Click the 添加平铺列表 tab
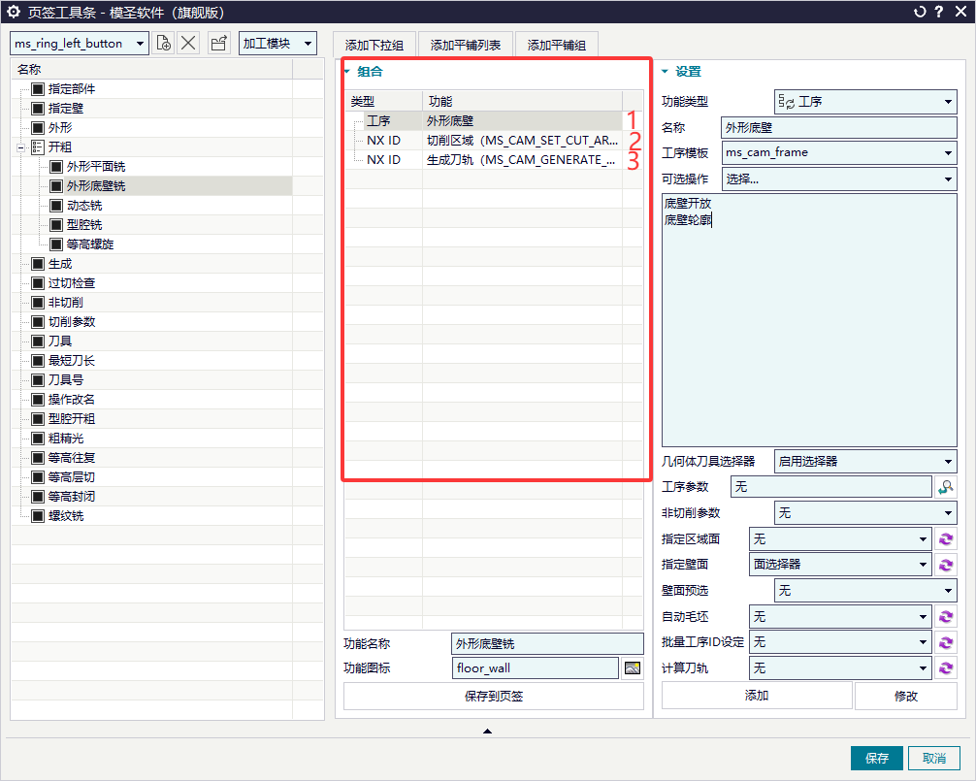976x781 pixels. tap(465, 45)
